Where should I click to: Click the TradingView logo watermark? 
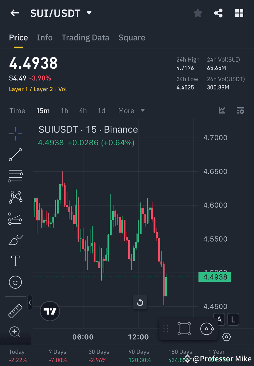pos(50,311)
